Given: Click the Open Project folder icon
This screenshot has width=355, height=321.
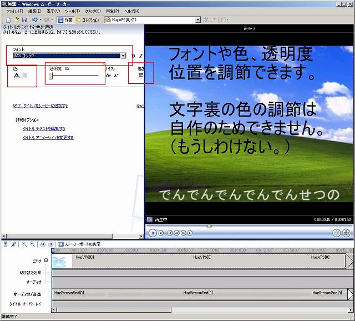Looking at the screenshot, I should click(16, 20).
